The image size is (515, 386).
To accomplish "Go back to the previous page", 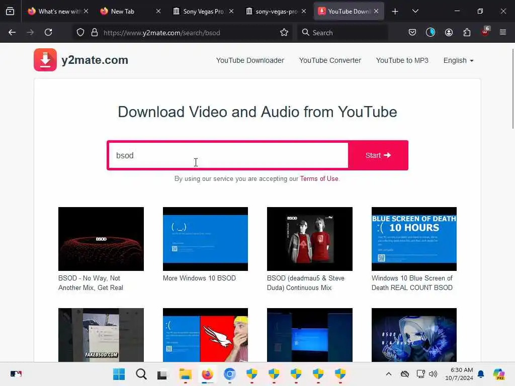I will tap(12, 33).
